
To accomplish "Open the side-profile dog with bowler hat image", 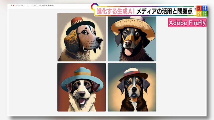I will [x=82, y=37].
